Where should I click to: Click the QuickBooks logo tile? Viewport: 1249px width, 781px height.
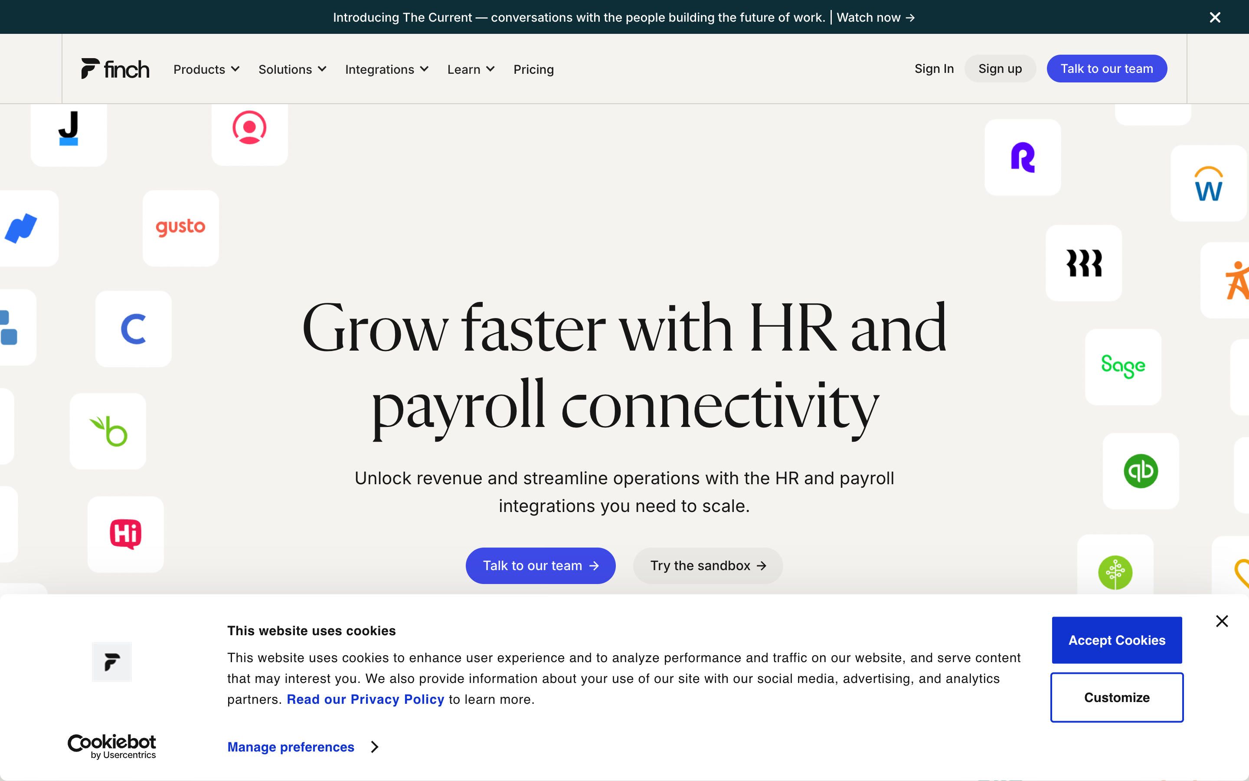click(1141, 471)
